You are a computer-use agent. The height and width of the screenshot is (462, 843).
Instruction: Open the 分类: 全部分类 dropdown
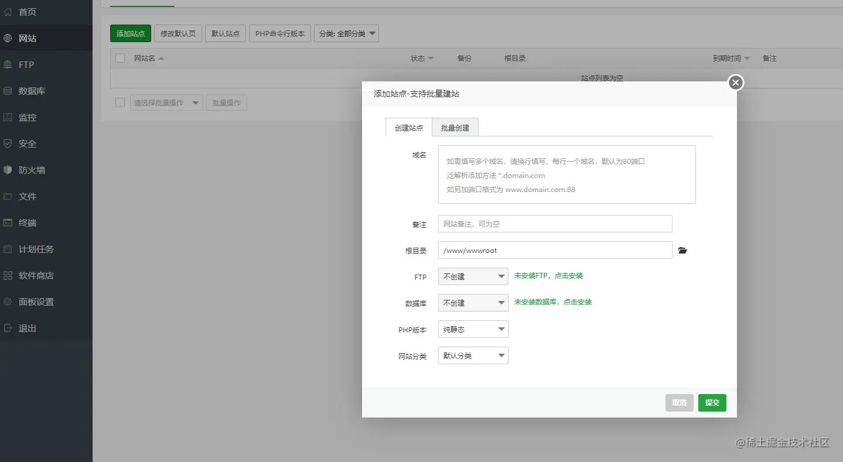[346, 33]
